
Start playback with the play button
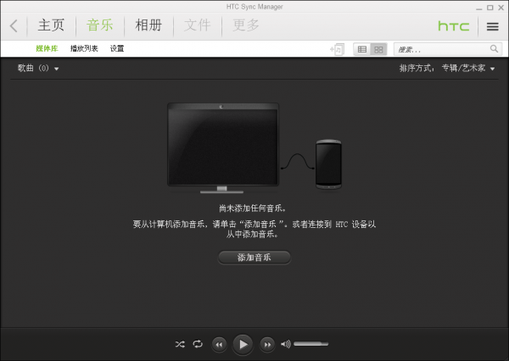click(x=243, y=344)
